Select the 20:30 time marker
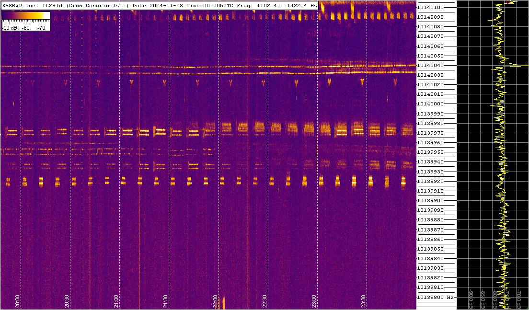 coord(67,301)
